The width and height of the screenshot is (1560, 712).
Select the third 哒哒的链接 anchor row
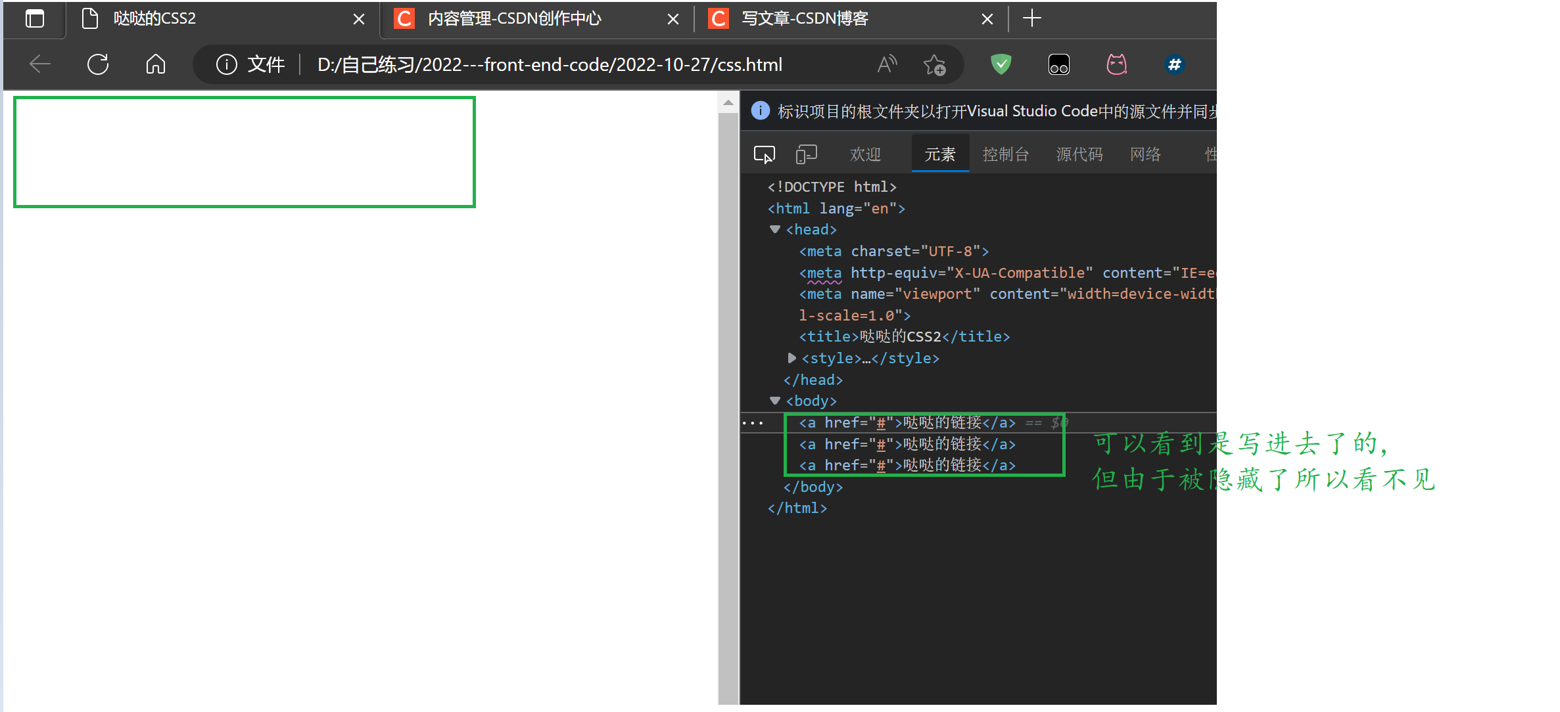tap(907, 466)
